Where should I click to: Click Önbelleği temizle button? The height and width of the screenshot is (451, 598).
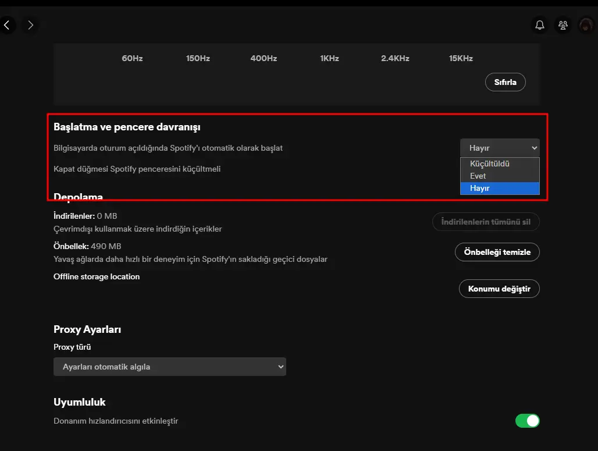point(497,252)
